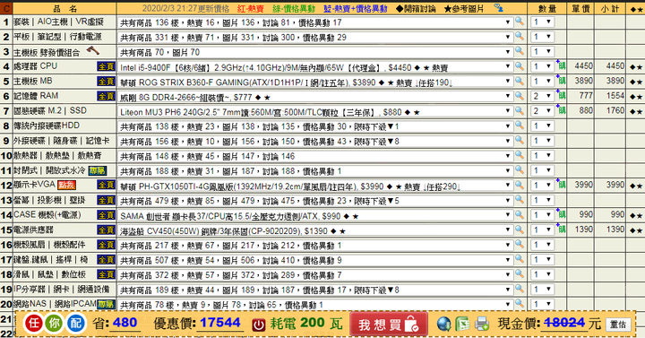
Task: Click the magnifier icon for 主機板 MB row
Action: click(520, 81)
